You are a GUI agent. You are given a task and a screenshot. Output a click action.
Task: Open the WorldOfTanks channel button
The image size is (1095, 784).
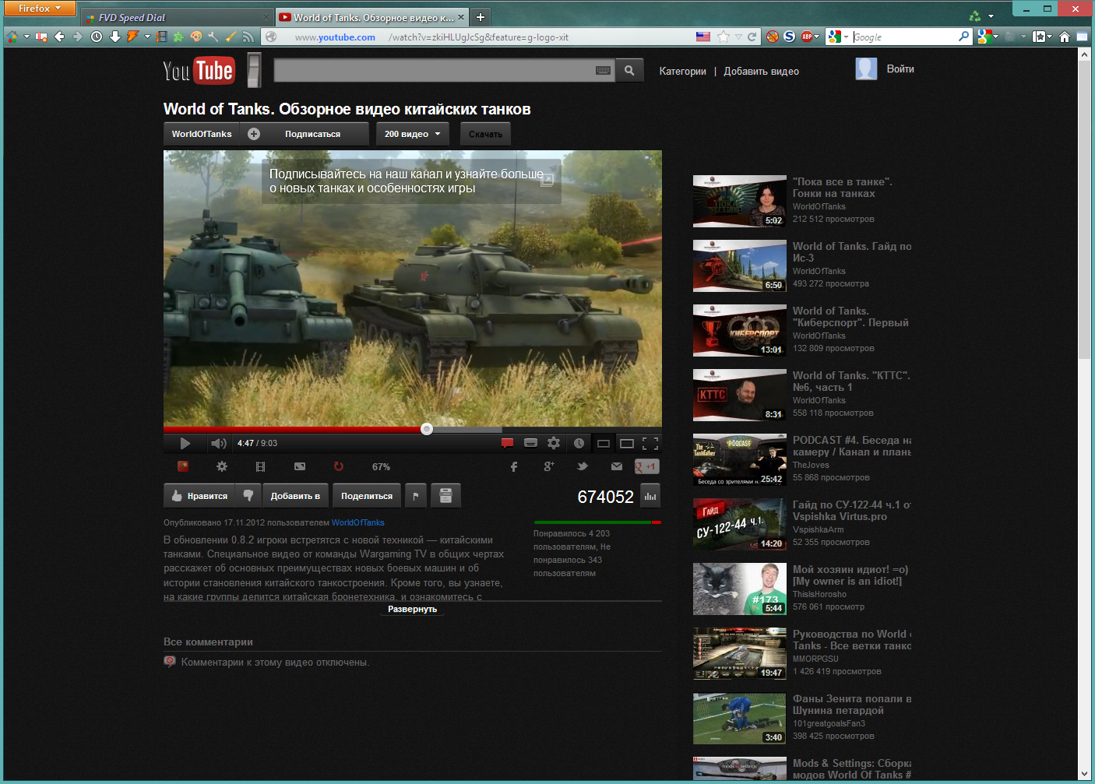coord(202,134)
